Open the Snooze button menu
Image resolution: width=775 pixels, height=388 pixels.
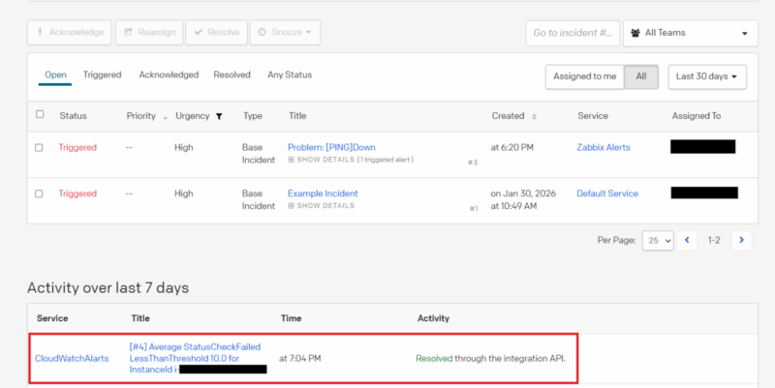[x=285, y=32]
